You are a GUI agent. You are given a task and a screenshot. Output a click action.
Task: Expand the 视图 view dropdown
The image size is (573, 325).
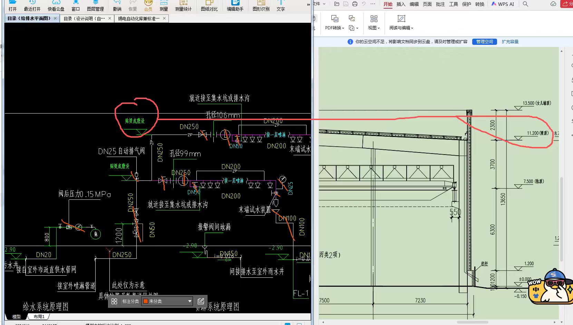[x=374, y=28]
